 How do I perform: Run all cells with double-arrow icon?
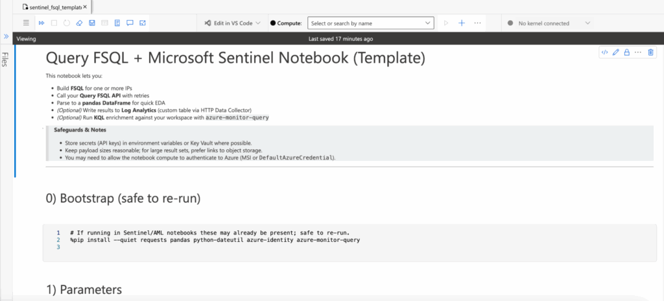pos(41,23)
